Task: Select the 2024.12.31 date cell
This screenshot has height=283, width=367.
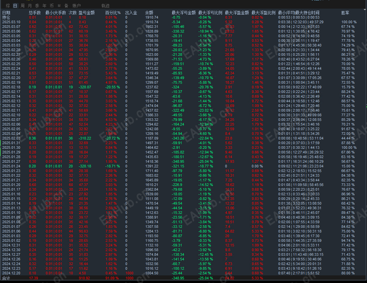Action: tap(11, 245)
